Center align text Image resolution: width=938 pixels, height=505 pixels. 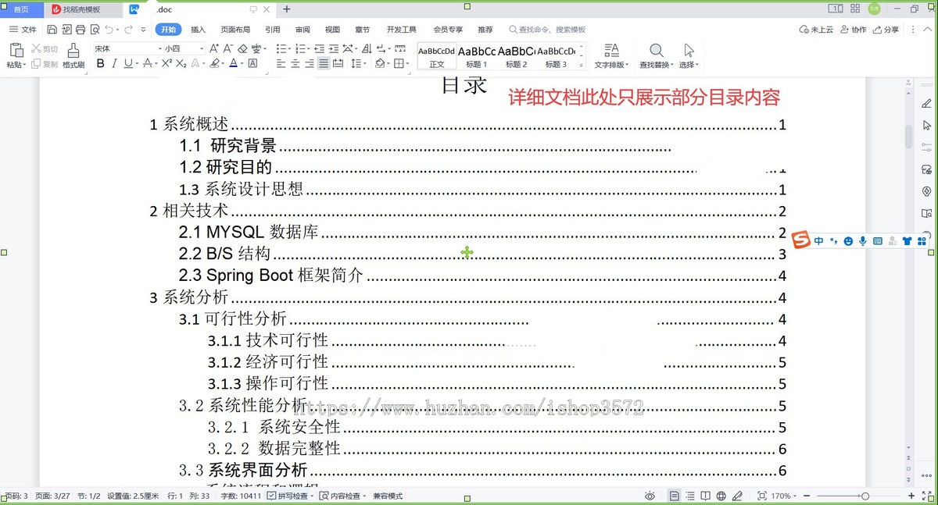coord(295,64)
